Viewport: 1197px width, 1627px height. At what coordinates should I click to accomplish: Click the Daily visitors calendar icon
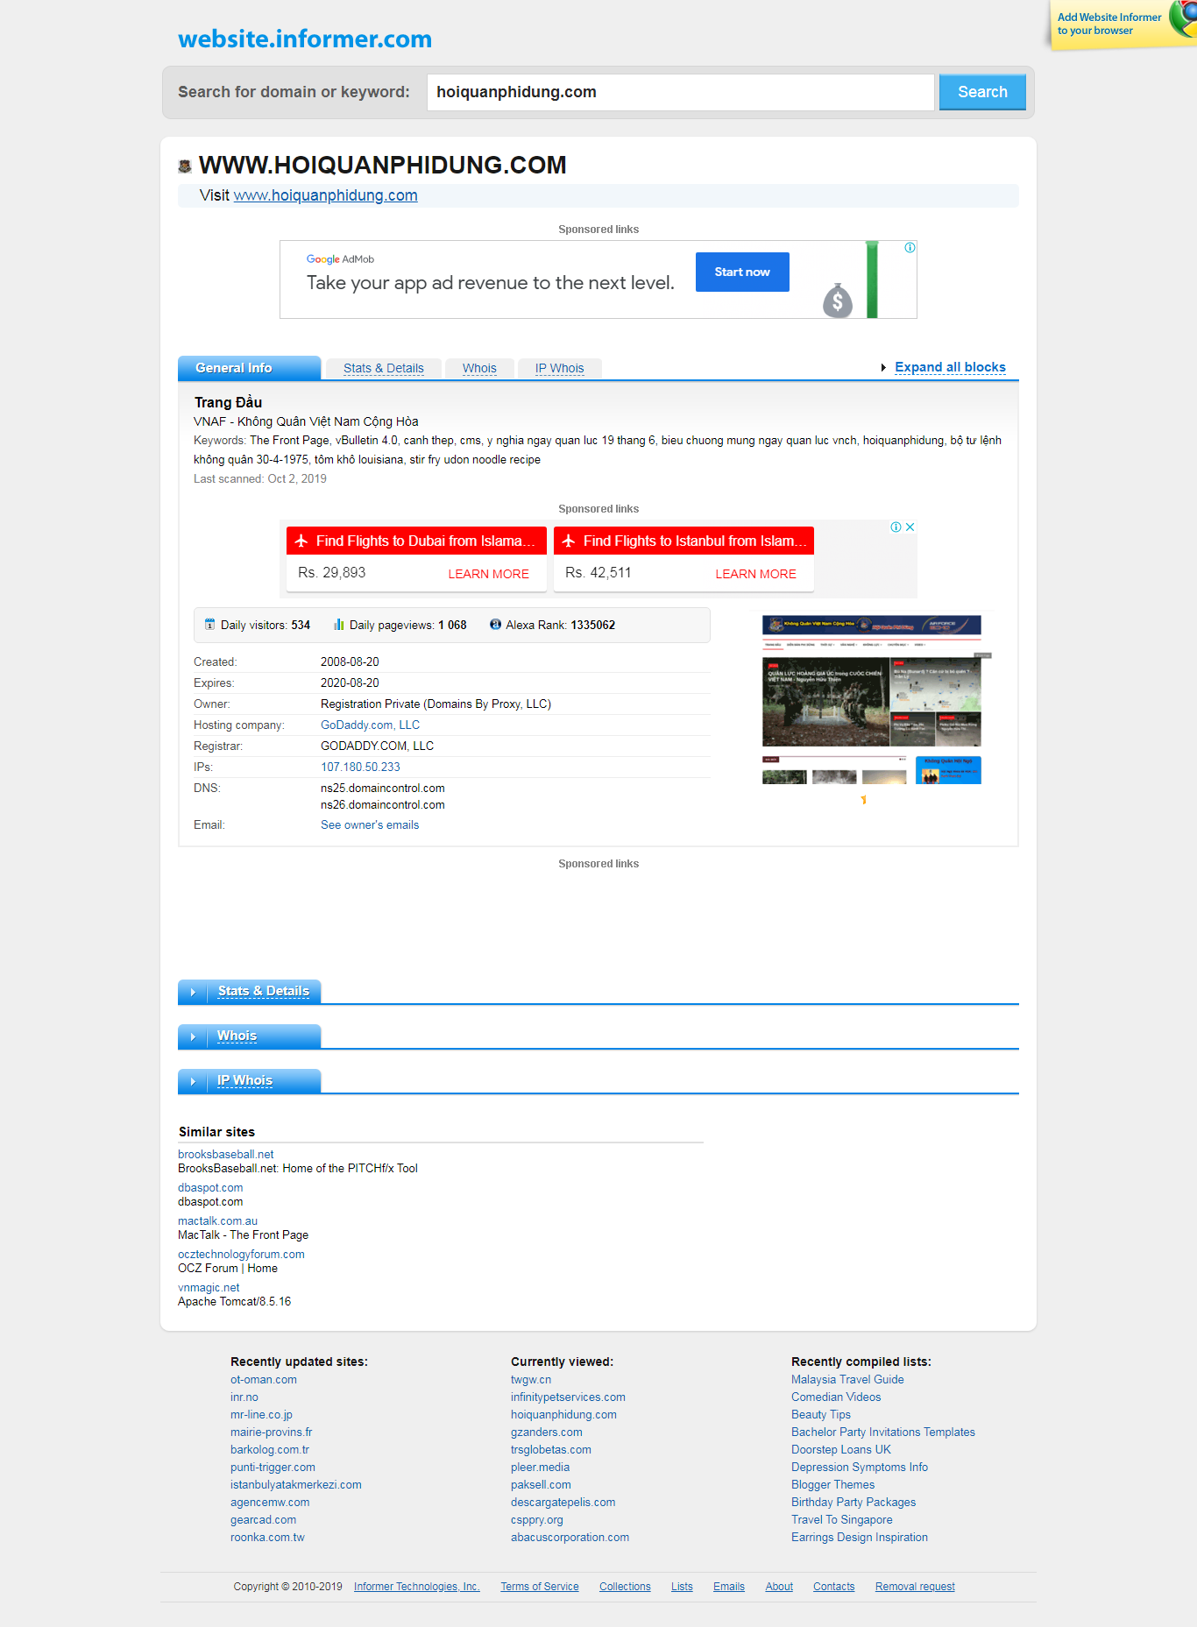coord(209,625)
